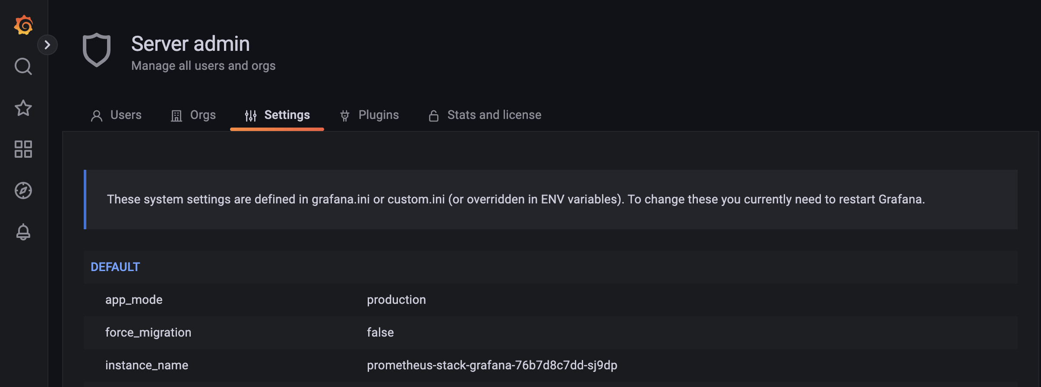Click the plug icon beside Plugins
The width and height of the screenshot is (1041, 387).
[345, 115]
